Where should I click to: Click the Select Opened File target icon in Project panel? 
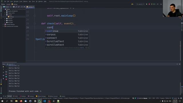point(14,7)
